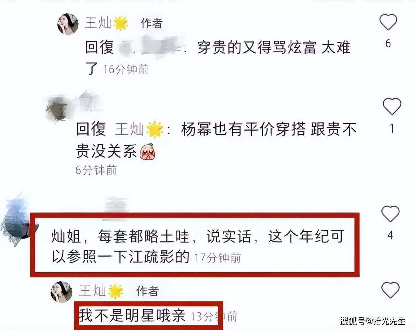Click the blurred username in top reply
Viewport: 415px width, 330px height.
(x=151, y=47)
